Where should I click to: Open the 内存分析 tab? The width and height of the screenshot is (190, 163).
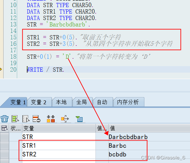(128, 102)
